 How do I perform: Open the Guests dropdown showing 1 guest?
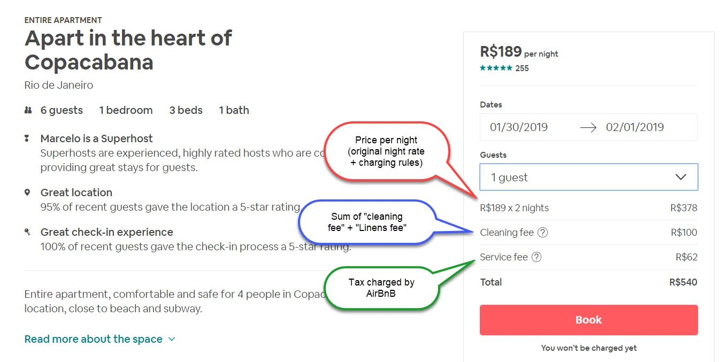588,177
